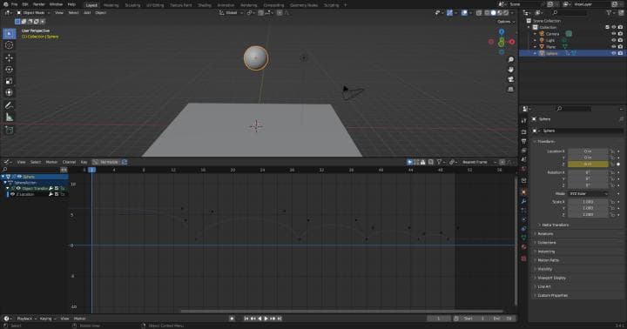Open the Channel menu in graph editor

(x=69, y=162)
